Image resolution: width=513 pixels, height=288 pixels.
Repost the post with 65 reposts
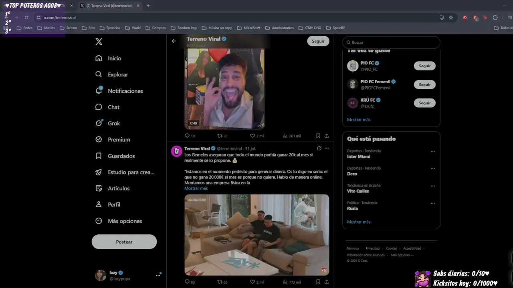pyautogui.click(x=222, y=282)
